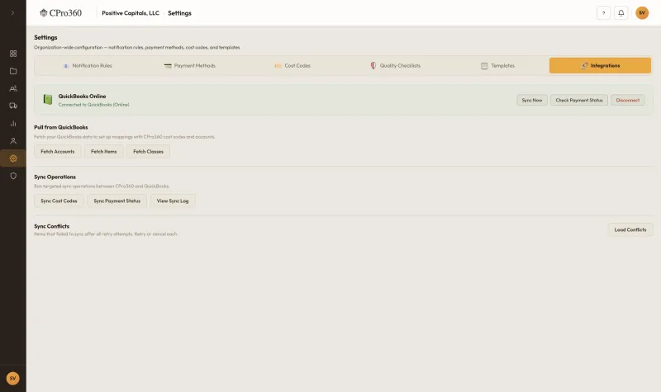Open the SV profile avatar in header
661x392 pixels.
coord(642,13)
